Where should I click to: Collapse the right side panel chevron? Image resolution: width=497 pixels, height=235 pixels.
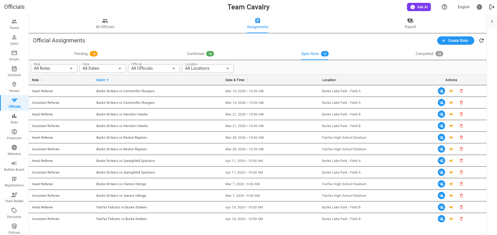click(x=492, y=21)
